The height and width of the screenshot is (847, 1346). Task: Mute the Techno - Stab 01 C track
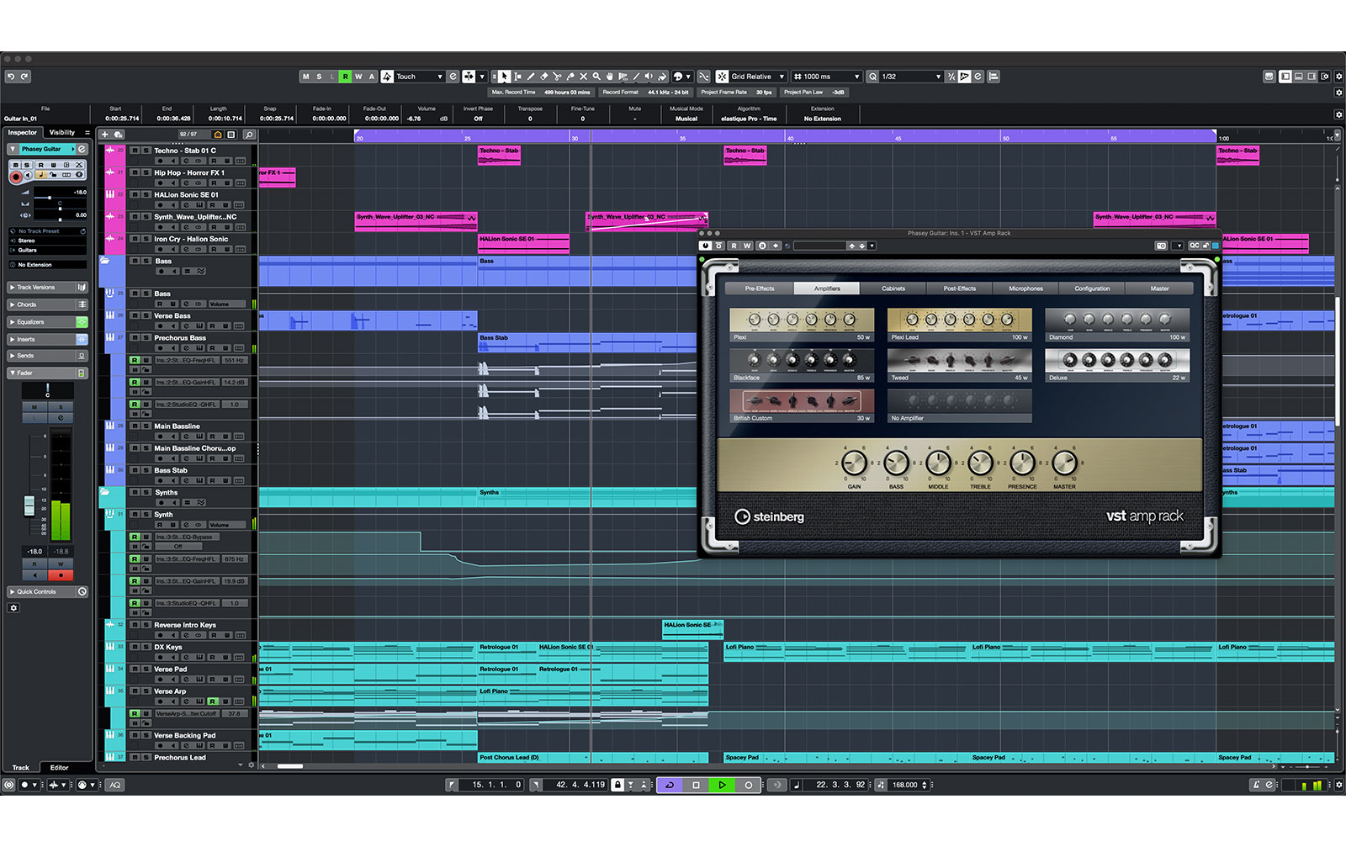pyautogui.click(x=134, y=151)
